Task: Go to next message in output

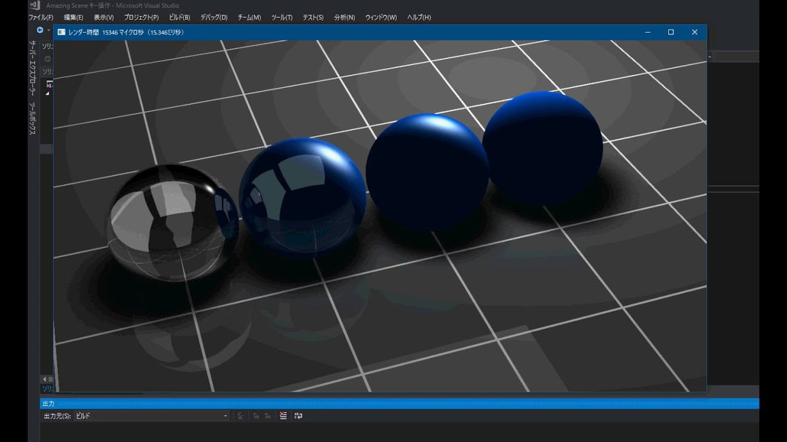Action: (x=267, y=416)
